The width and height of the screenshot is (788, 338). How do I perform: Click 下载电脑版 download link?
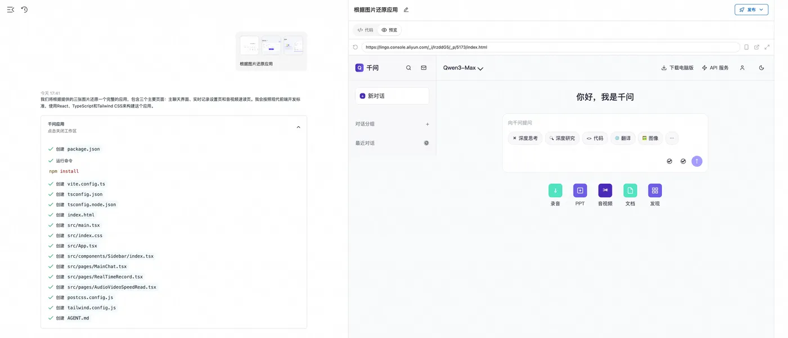pos(677,68)
